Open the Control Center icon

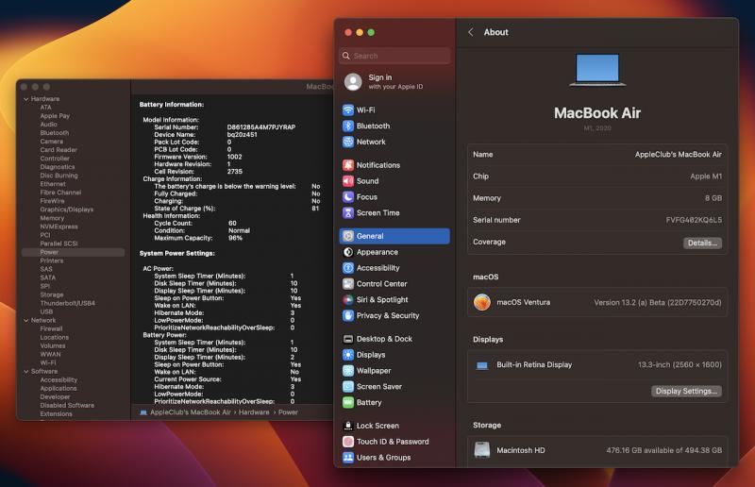coord(347,284)
